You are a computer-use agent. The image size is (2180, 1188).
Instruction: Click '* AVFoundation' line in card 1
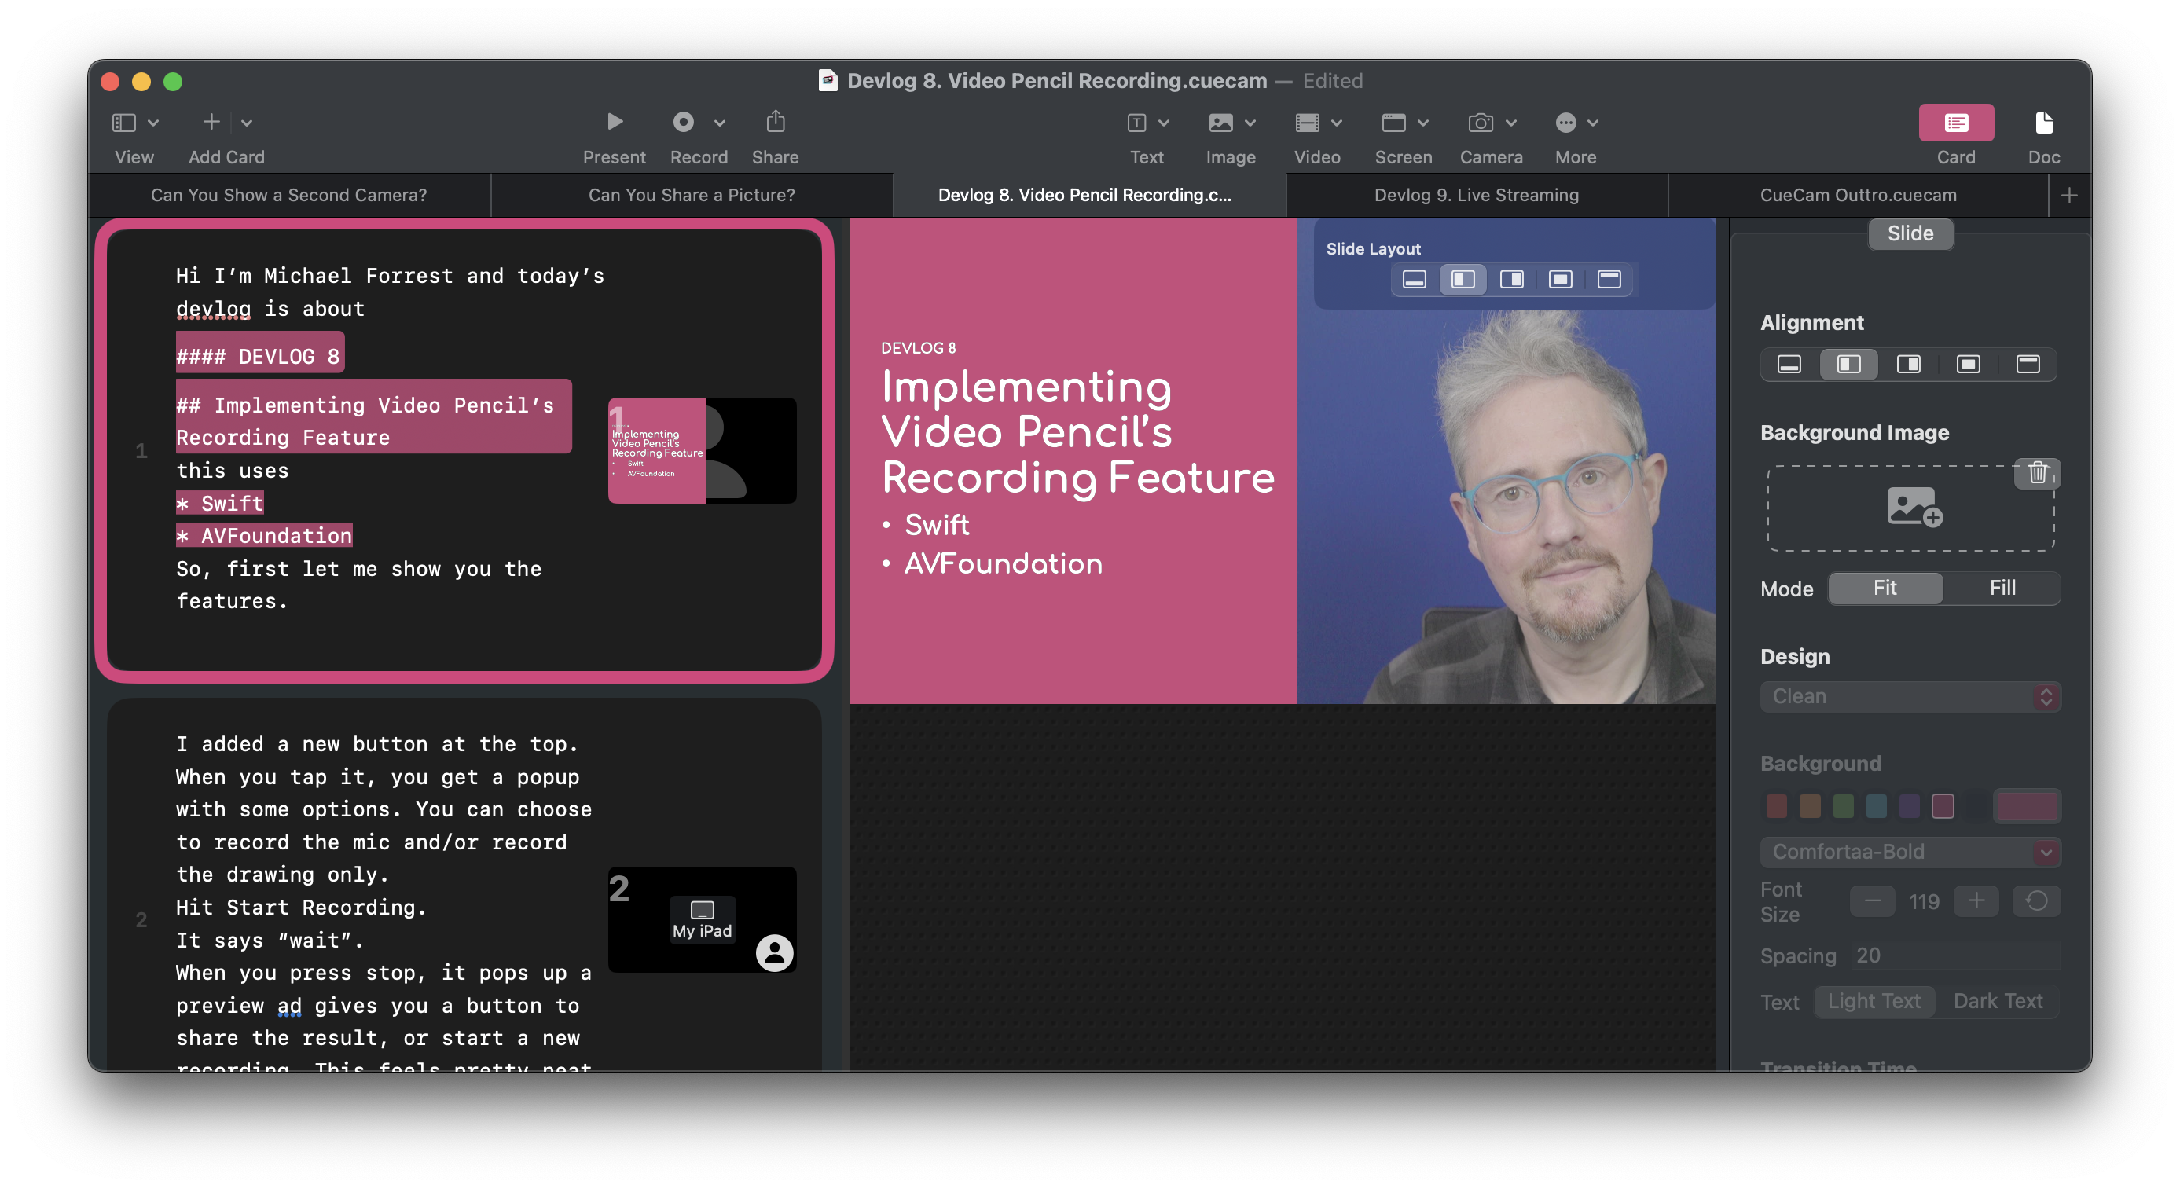(264, 536)
